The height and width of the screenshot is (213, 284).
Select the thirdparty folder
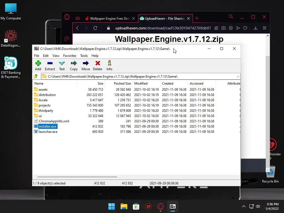tap(46, 110)
